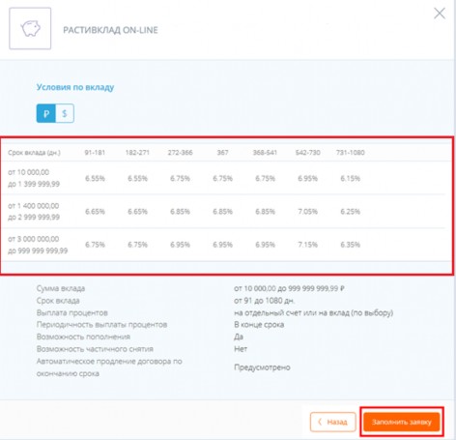Viewport: 456px width, 440px height.
Task: Click the 7.15% rate cell
Action: point(308,245)
